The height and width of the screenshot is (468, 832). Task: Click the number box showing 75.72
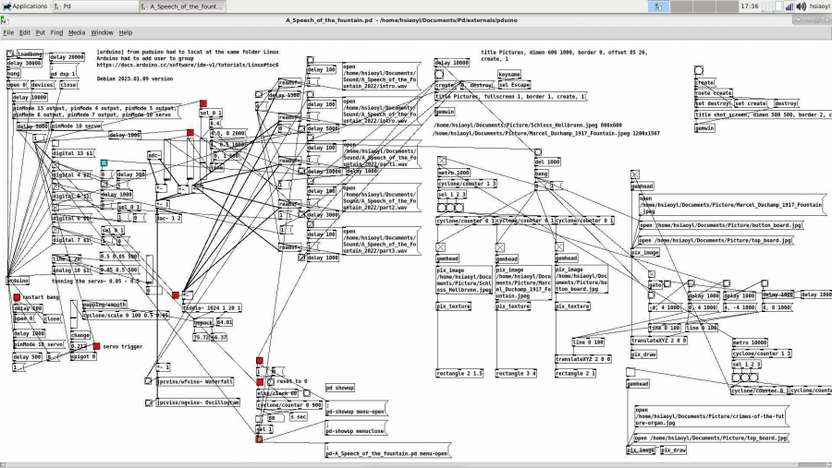pos(202,337)
